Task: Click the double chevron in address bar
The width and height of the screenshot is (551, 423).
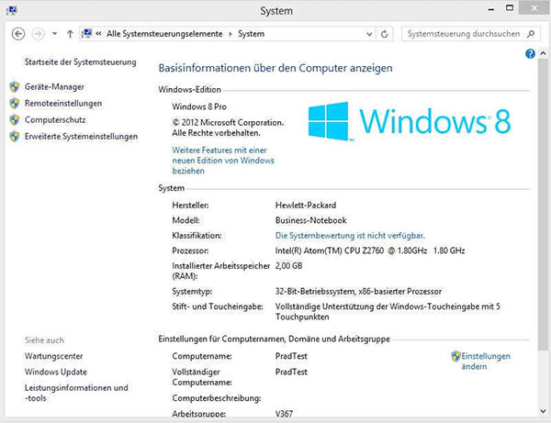Action: click(99, 34)
